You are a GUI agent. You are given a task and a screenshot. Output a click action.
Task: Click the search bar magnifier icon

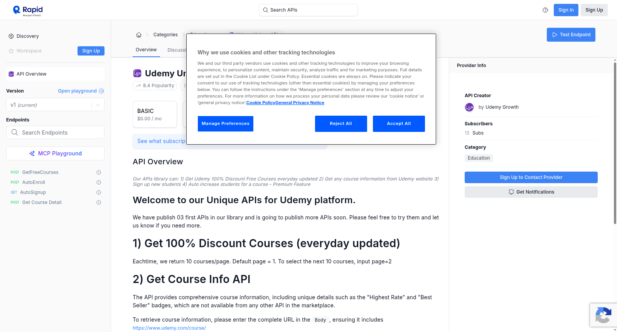click(x=266, y=10)
